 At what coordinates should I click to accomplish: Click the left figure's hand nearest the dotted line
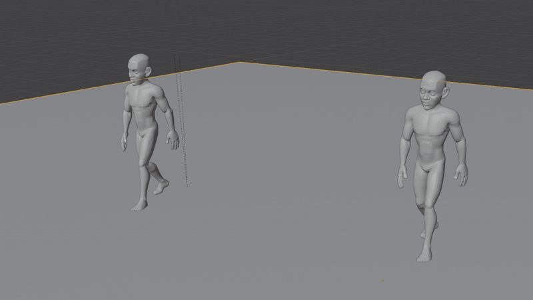[174, 139]
